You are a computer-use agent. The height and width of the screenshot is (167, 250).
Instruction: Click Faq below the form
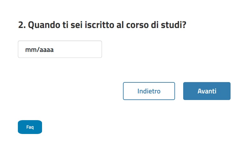(x=30, y=127)
